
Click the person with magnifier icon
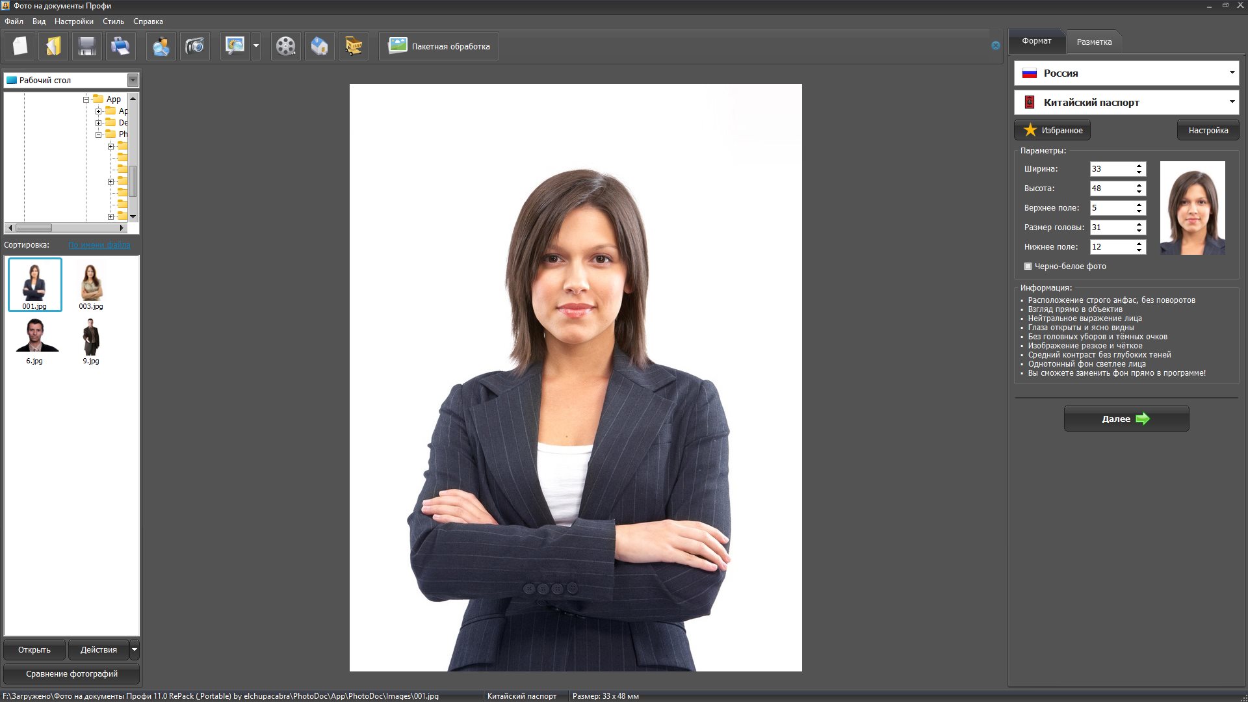(161, 46)
